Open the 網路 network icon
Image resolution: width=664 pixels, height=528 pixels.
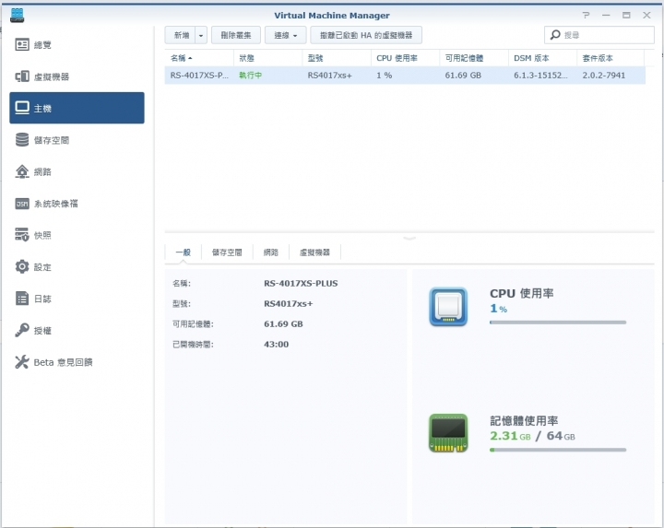[x=22, y=171]
